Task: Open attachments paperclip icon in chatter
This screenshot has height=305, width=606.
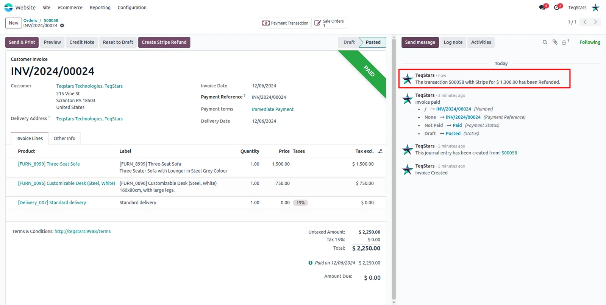Action: click(x=555, y=42)
